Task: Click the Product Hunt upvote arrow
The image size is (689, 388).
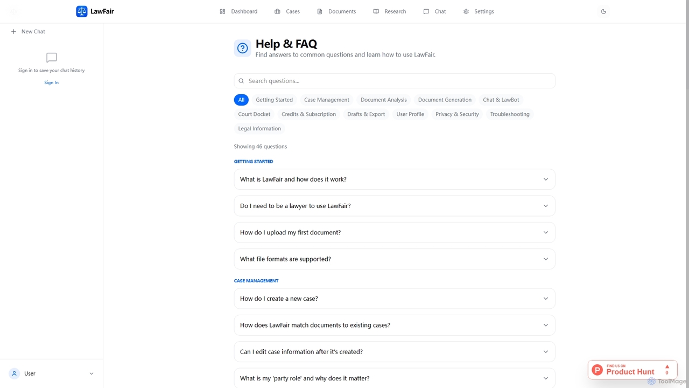Action: 667,366
